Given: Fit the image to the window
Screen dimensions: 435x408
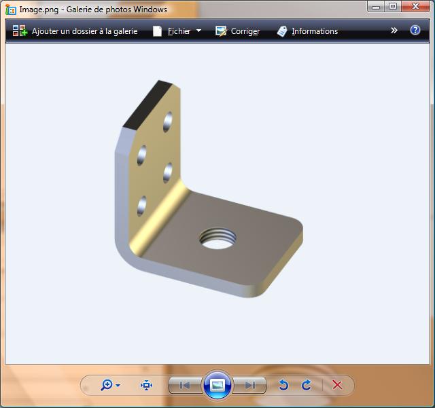Looking at the screenshot, I should click(147, 385).
